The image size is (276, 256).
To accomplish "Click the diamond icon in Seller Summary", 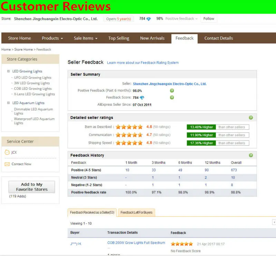I will click(x=142, y=98).
